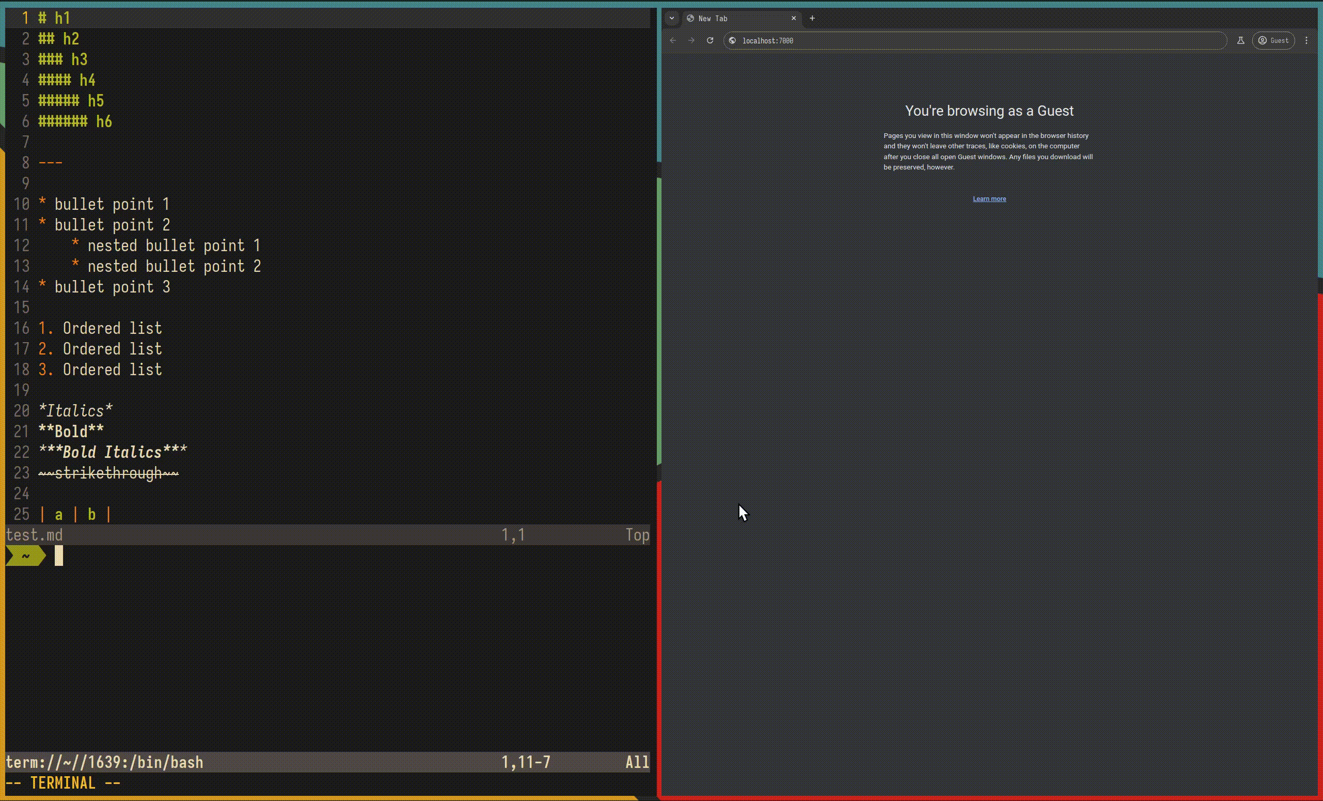Image resolution: width=1323 pixels, height=801 pixels.
Task: Click the reload page icon
Action: (x=710, y=40)
